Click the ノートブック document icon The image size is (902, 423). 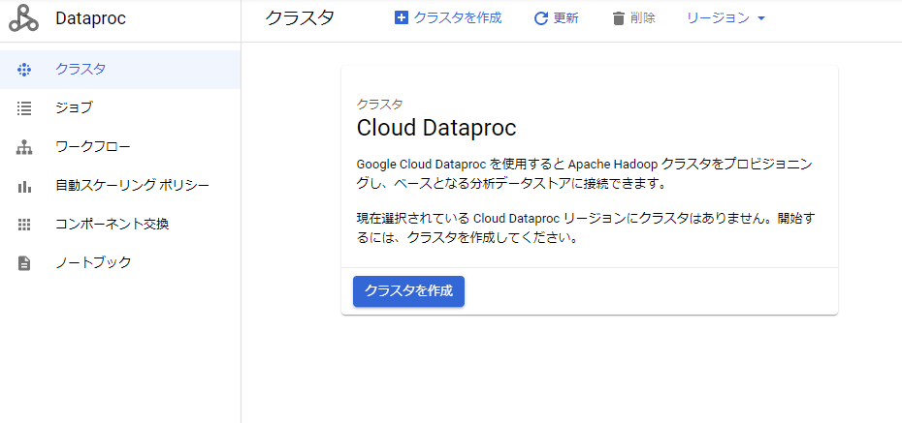[24, 263]
